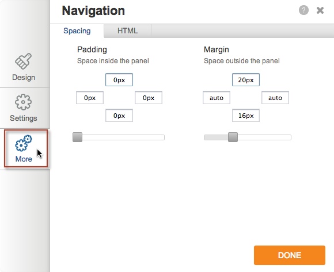Focus the right margin auto field

click(x=275, y=98)
